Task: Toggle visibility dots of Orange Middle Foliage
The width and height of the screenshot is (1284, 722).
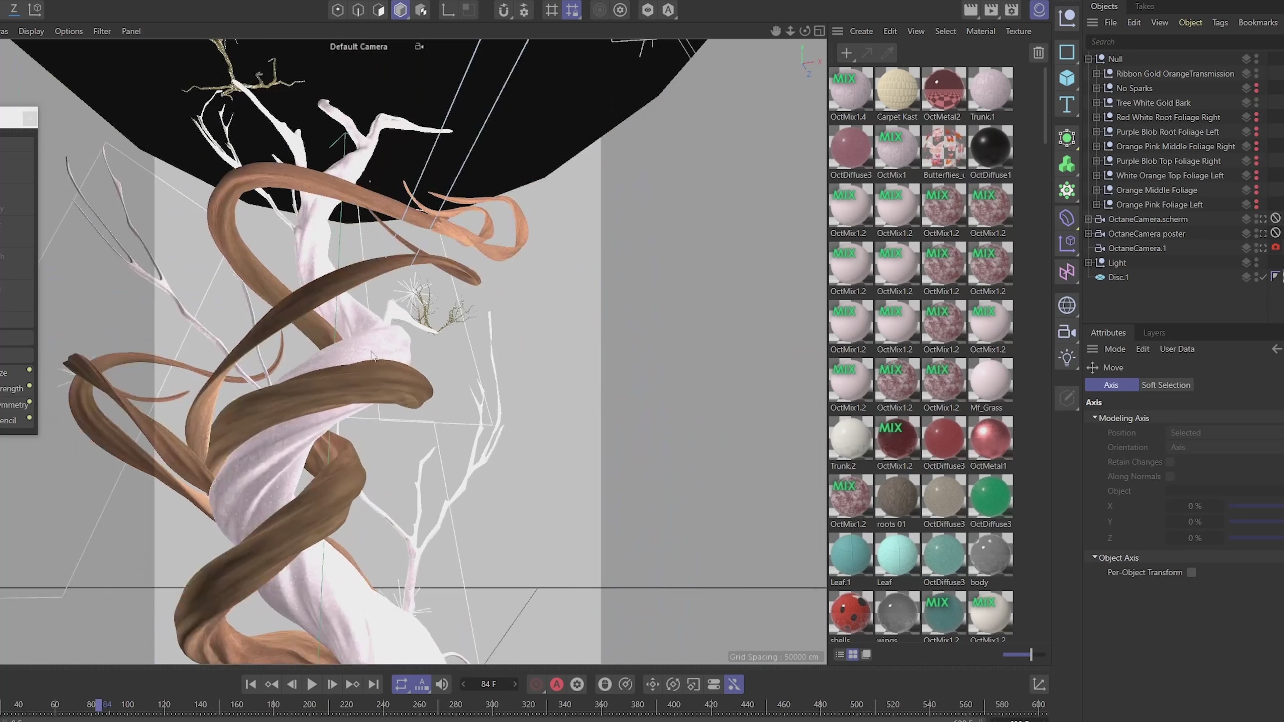Action: pyautogui.click(x=1257, y=190)
